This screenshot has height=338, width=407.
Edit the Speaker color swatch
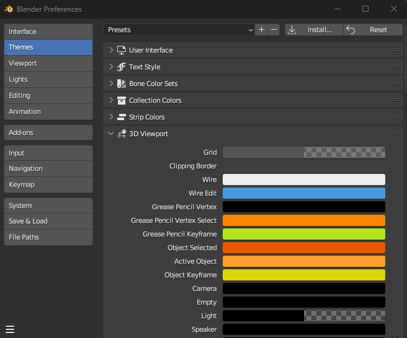[303, 329]
